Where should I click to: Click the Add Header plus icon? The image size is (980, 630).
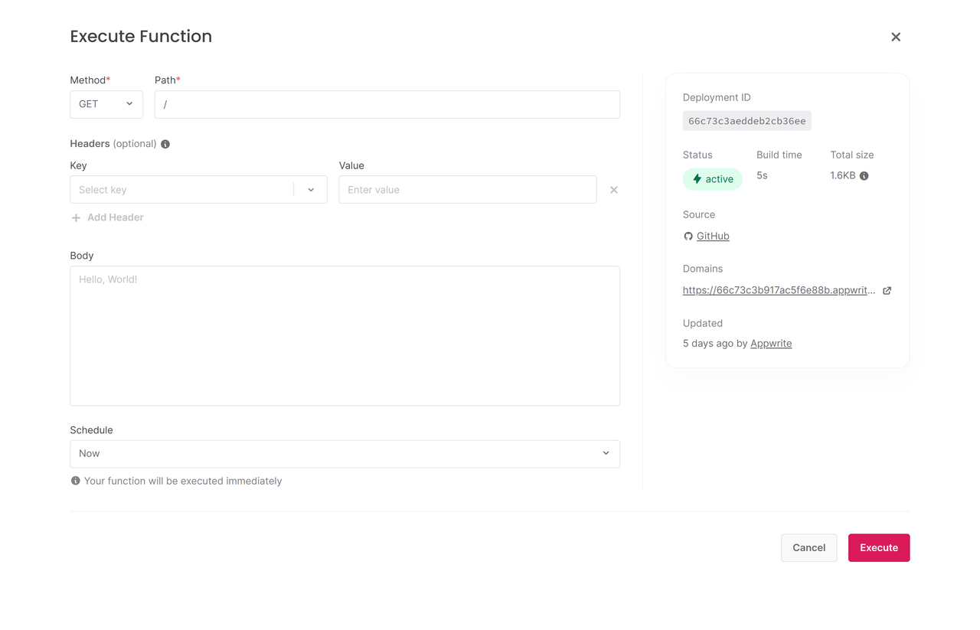pos(76,218)
